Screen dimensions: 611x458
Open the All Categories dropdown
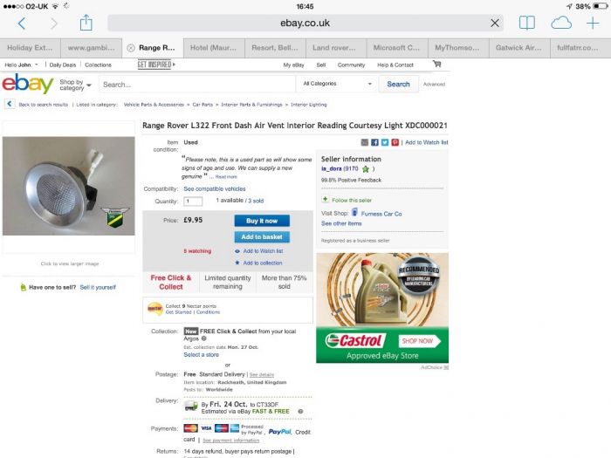point(337,84)
